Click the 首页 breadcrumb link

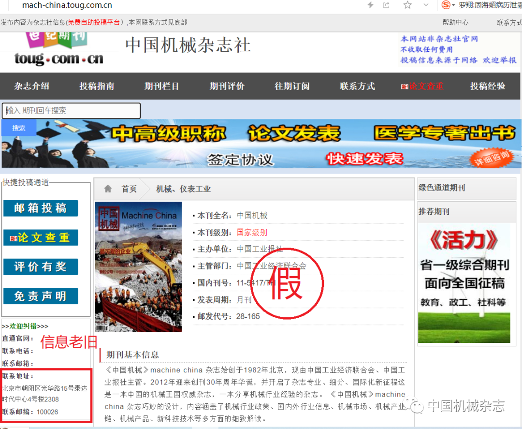(x=129, y=189)
